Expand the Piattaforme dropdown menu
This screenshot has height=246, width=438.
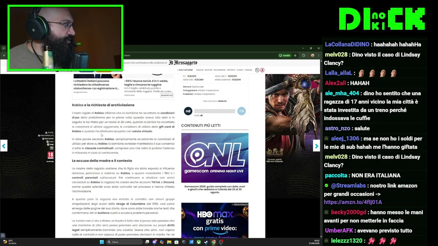point(185,70)
